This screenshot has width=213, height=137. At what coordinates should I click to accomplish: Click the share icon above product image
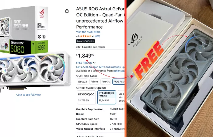coord(67,11)
